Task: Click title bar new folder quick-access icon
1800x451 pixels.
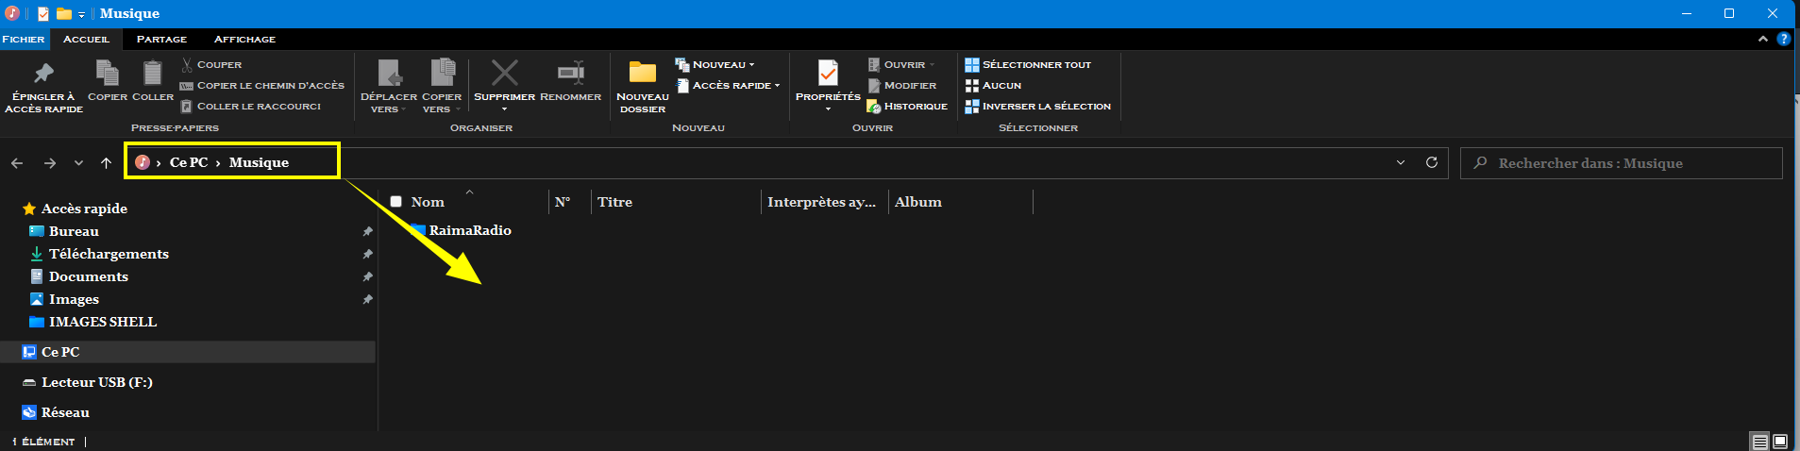Action: click(x=63, y=13)
